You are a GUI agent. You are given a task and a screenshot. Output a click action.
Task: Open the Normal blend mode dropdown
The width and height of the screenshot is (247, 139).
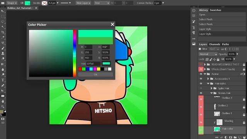pyautogui.click(x=208, y=54)
